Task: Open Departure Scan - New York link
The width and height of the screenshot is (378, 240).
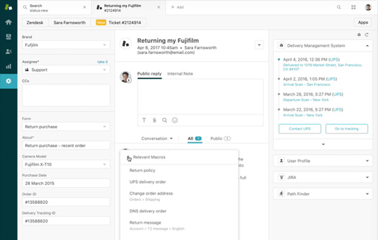Action: pos(306,100)
